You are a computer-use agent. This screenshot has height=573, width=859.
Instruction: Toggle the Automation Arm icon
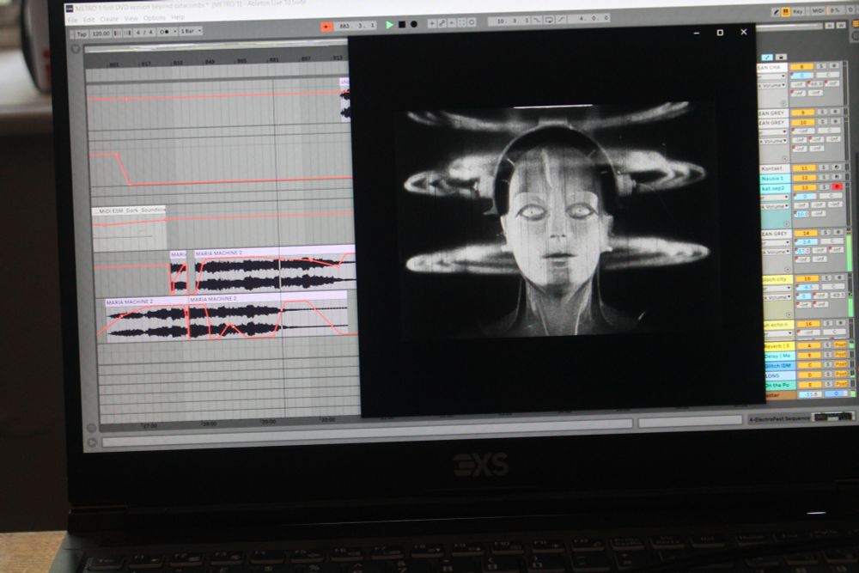point(442,23)
